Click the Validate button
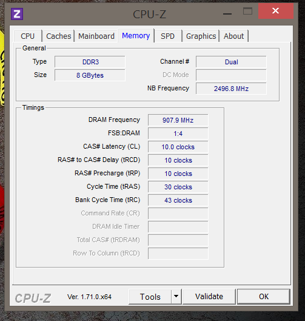Viewport: 305px width, 321px height. (209, 297)
